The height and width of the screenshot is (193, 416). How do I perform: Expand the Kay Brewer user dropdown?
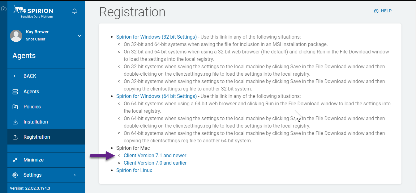tap(79, 36)
